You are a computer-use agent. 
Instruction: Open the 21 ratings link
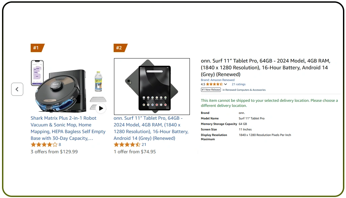point(238,84)
